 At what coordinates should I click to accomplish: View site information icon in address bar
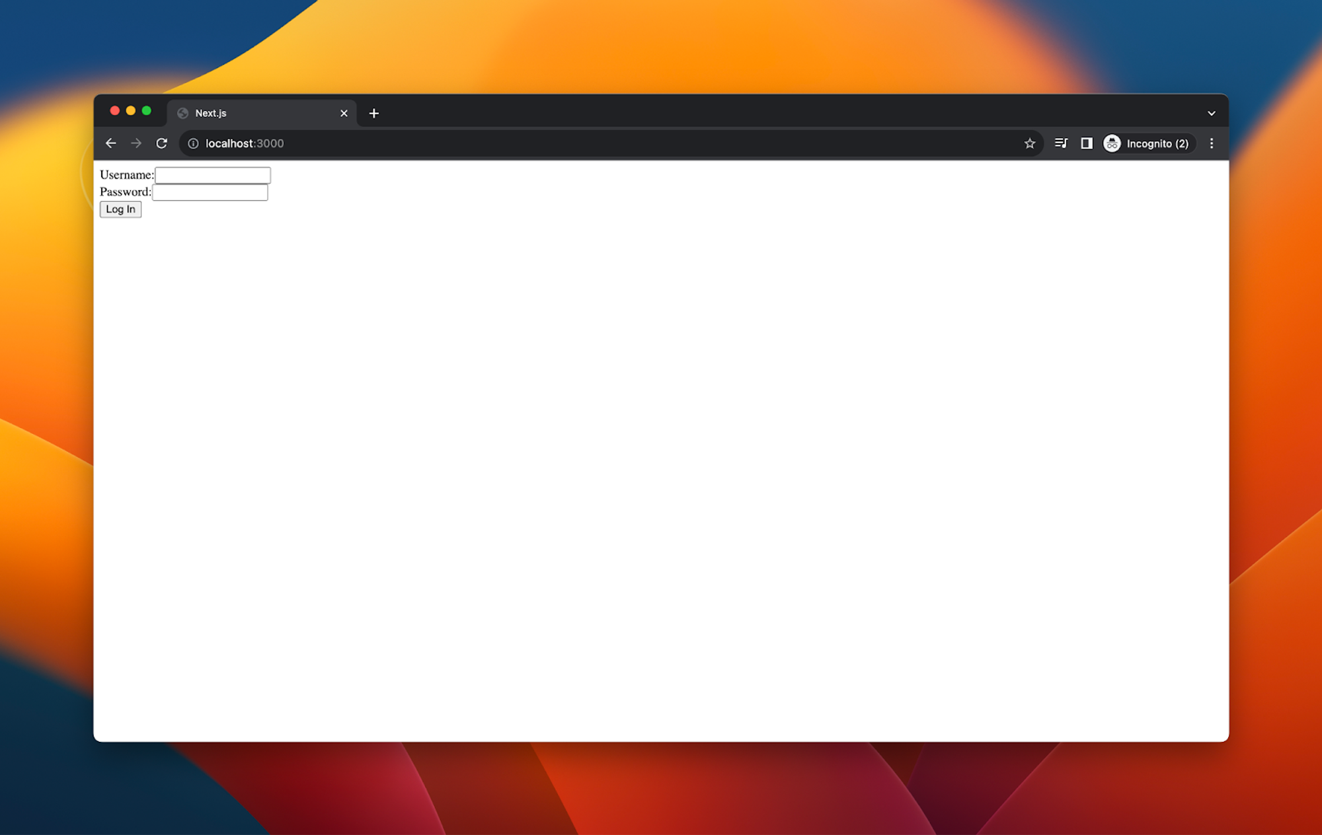tap(193, 143)
